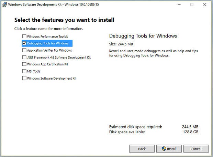The height and width of the screenshot is (157, 213).
Task: Uncheck the Debugging Tools for Windows checkbox
Action: click(x=24, y=43)
